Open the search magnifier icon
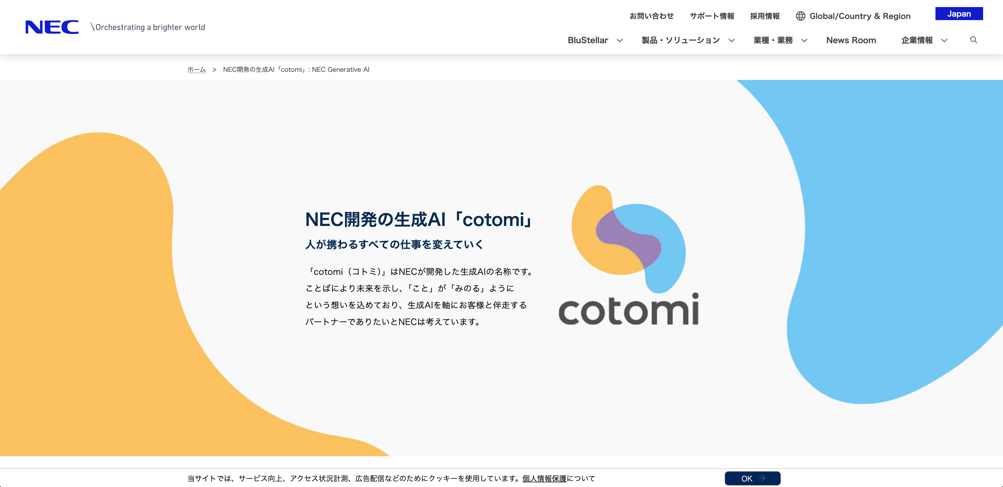The width and height of the screenshot is (1003, 487). point(973,40)
